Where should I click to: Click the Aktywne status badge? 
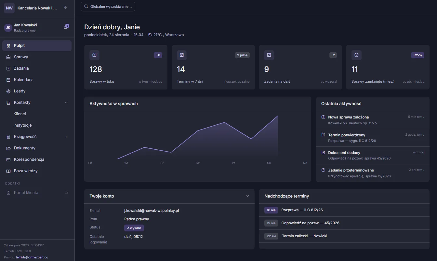pyautogui.click(x=134, y=228)
